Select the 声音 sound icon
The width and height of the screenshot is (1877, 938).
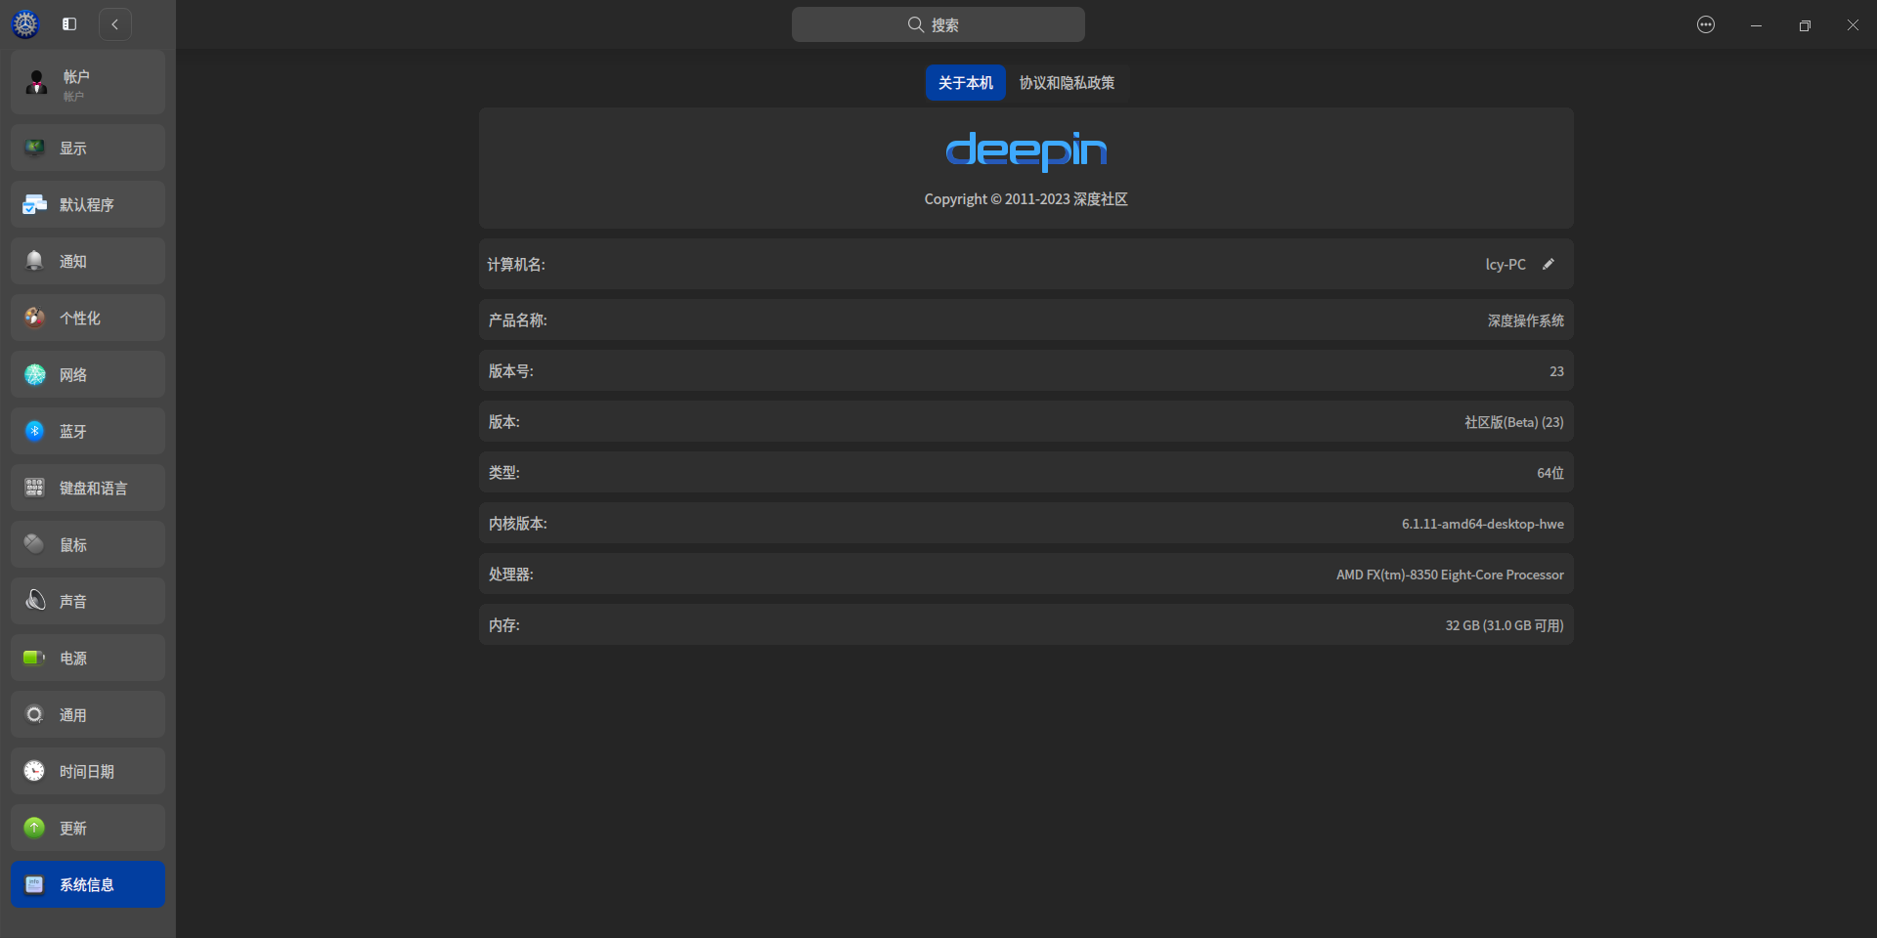click(35, 601)
